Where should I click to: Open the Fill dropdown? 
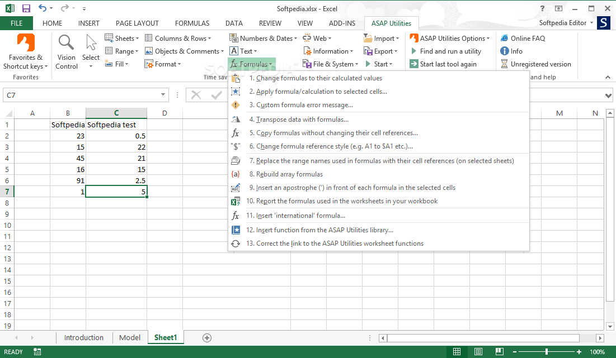pyautogui.click(x=117, y=64)
